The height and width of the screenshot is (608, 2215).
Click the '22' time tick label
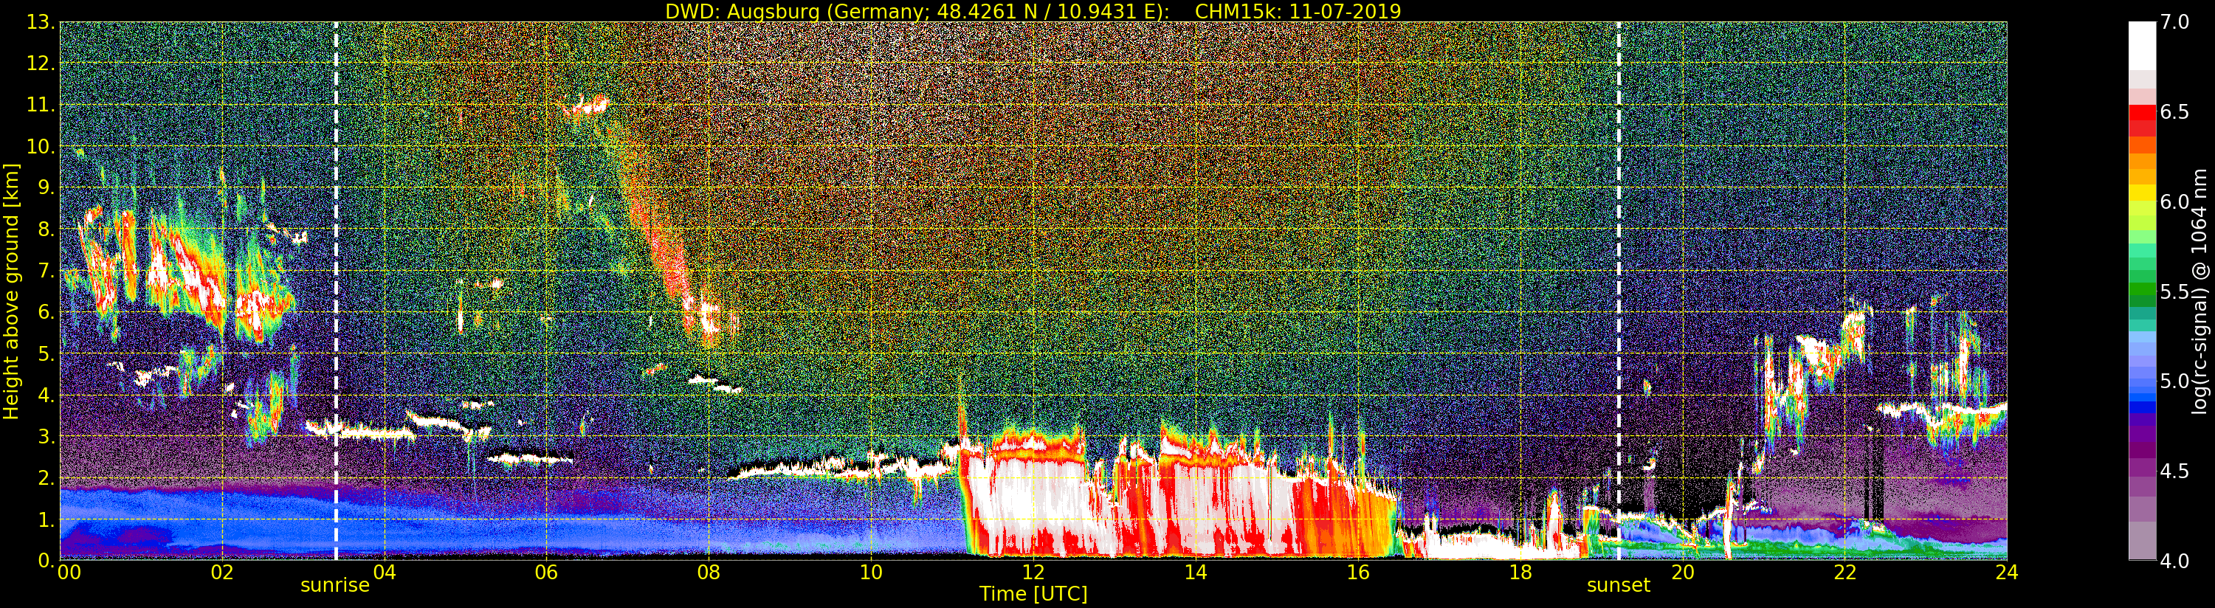(1844, 573)
